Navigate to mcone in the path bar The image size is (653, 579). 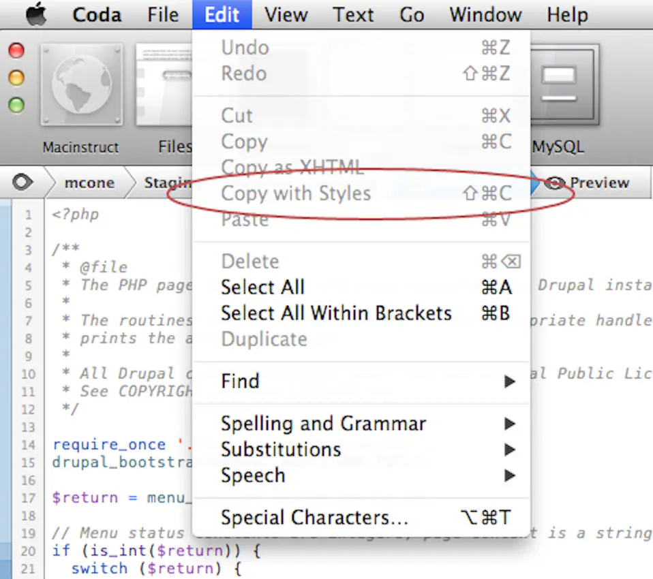(89, 183)
